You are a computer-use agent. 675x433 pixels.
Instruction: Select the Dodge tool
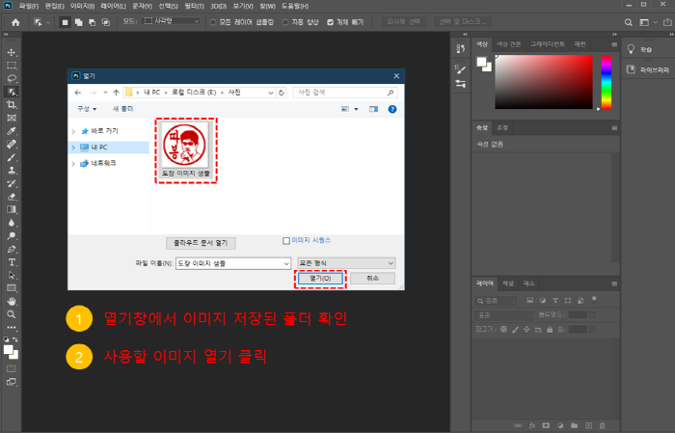pos(12,236)
